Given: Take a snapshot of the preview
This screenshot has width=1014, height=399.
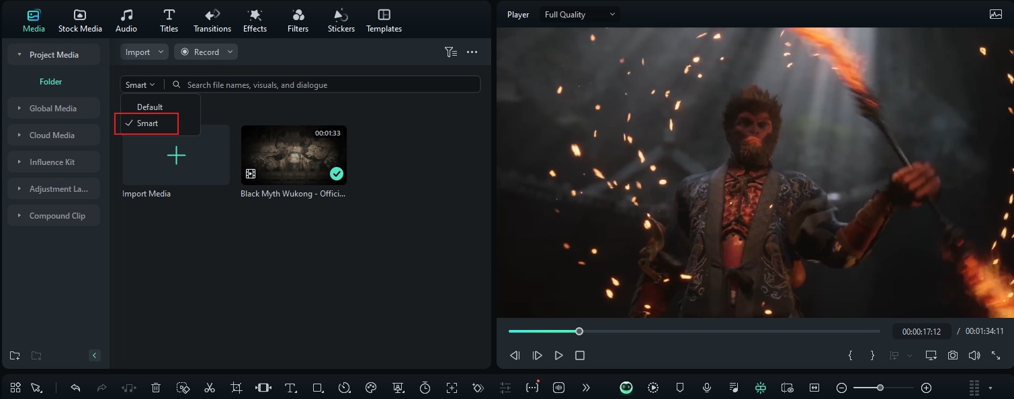Looking at the screenshot, I should click(x=953, y=355).
